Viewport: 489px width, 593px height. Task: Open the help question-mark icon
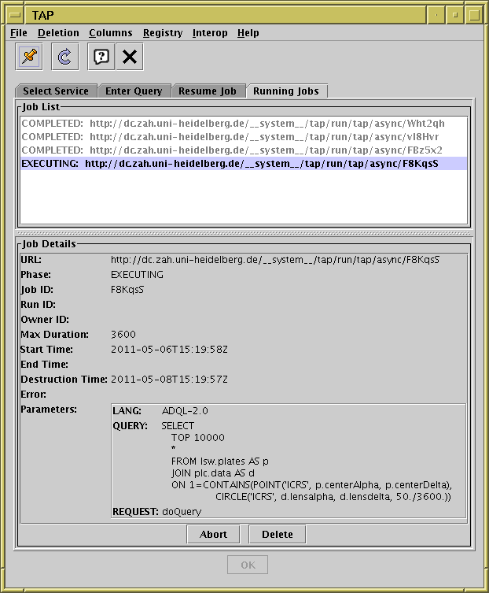point(101,57)
